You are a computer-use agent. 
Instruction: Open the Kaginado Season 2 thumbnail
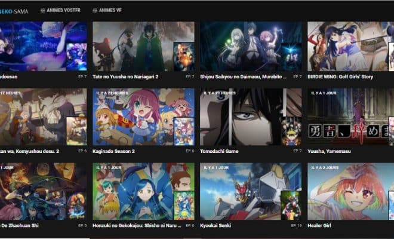[x=143, y=117]
